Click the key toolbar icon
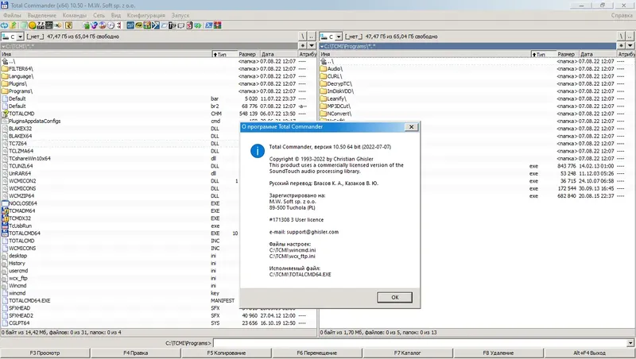 pos(58,25)
